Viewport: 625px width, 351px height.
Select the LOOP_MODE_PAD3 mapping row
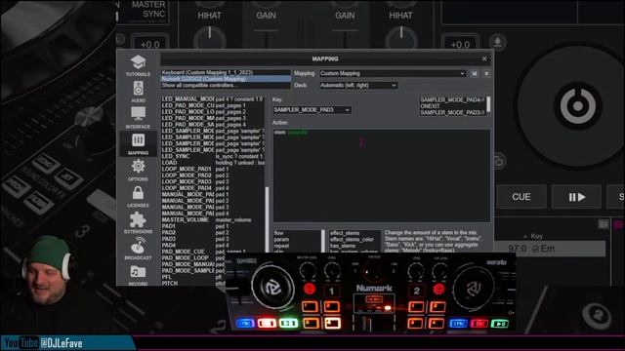click(213, 182)
